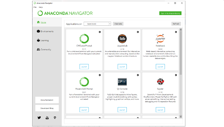Open the GitHub icon in sidebar
Viewport: 224px width, 127px height.
[x=55, y=118]
